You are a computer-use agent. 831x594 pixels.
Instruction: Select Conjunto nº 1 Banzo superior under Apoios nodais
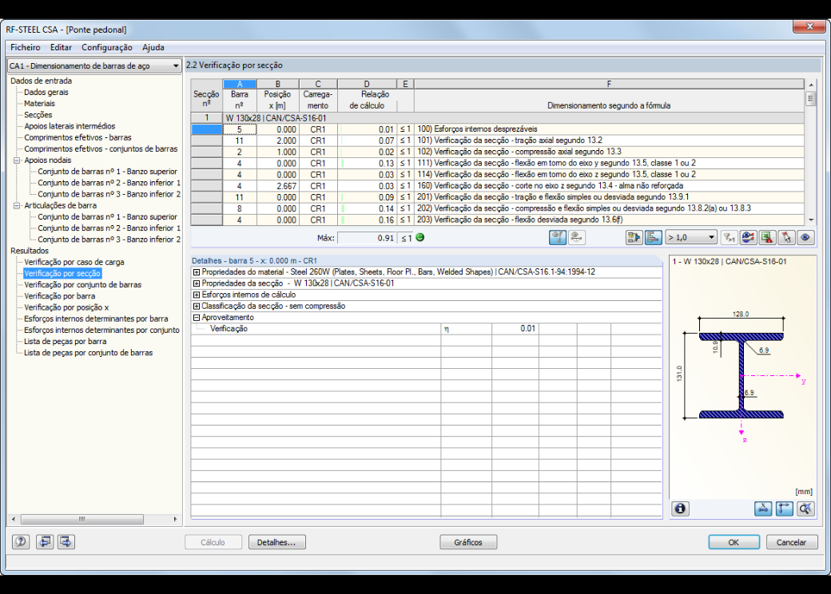click(x=108, y=172)
